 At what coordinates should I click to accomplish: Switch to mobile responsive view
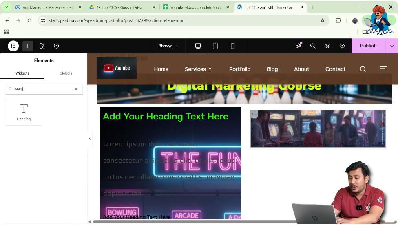click(x=233, y=46)
